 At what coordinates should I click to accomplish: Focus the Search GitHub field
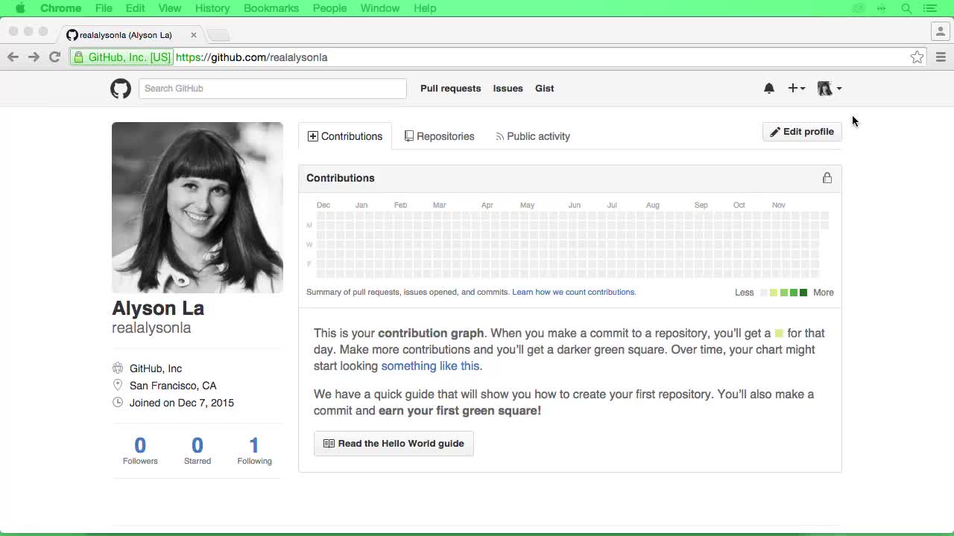[272, 89]
